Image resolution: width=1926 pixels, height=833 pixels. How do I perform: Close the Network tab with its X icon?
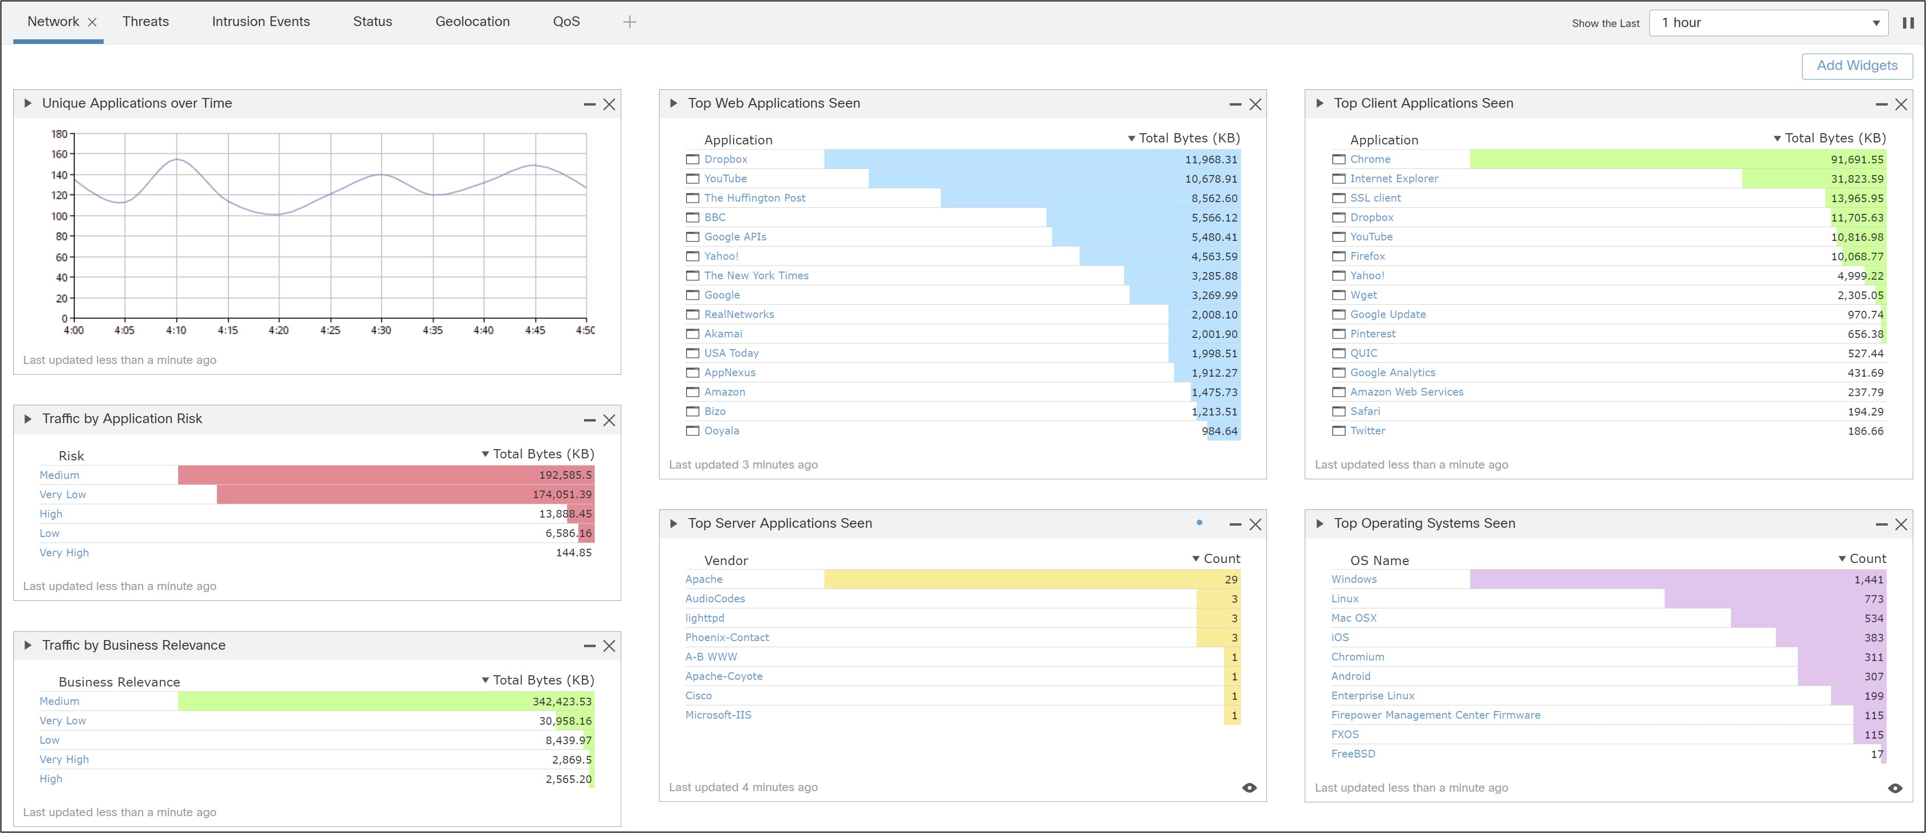(x=93, y=22)
